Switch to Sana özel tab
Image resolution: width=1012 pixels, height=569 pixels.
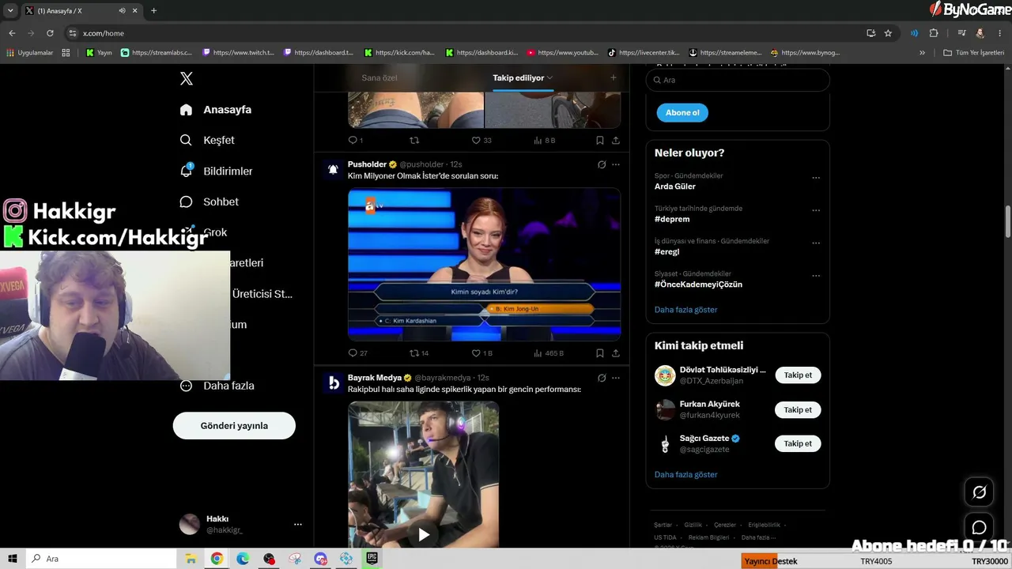point(379,77)
